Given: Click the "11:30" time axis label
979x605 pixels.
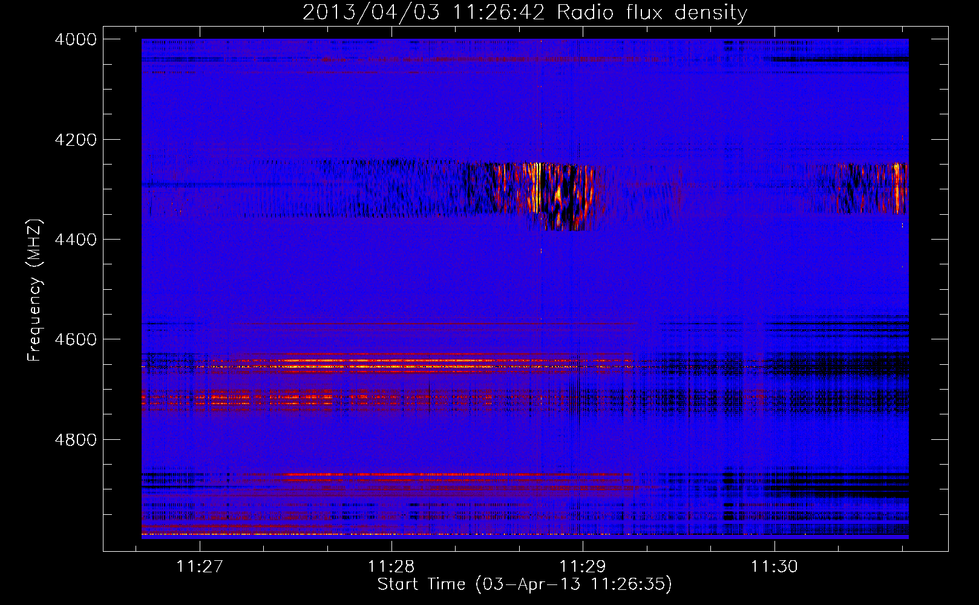Looking at the screenshot, I should (774, 567).
